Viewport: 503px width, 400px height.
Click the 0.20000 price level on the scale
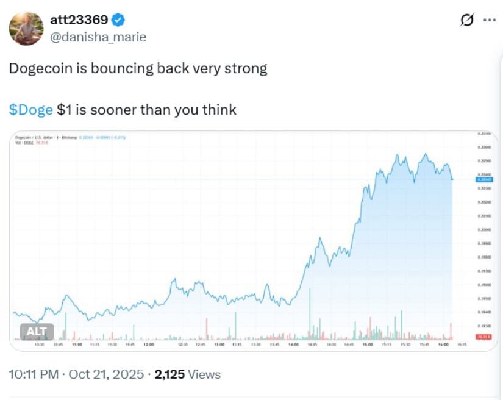[x=485, y=230]
